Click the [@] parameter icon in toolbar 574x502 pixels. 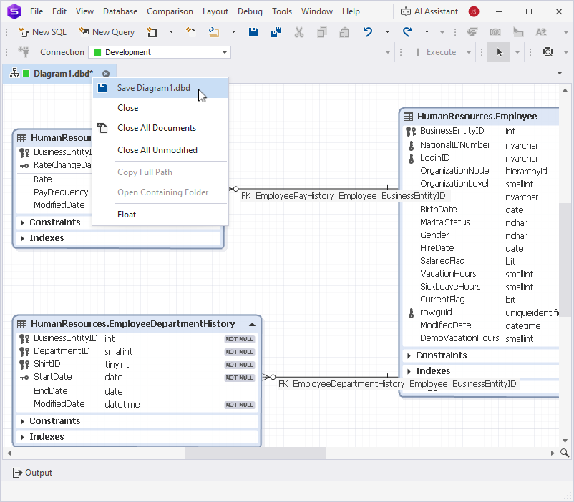click(495, 32)
